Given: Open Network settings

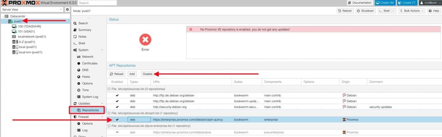Looking at the screenshot, I should tap(87, 57).
